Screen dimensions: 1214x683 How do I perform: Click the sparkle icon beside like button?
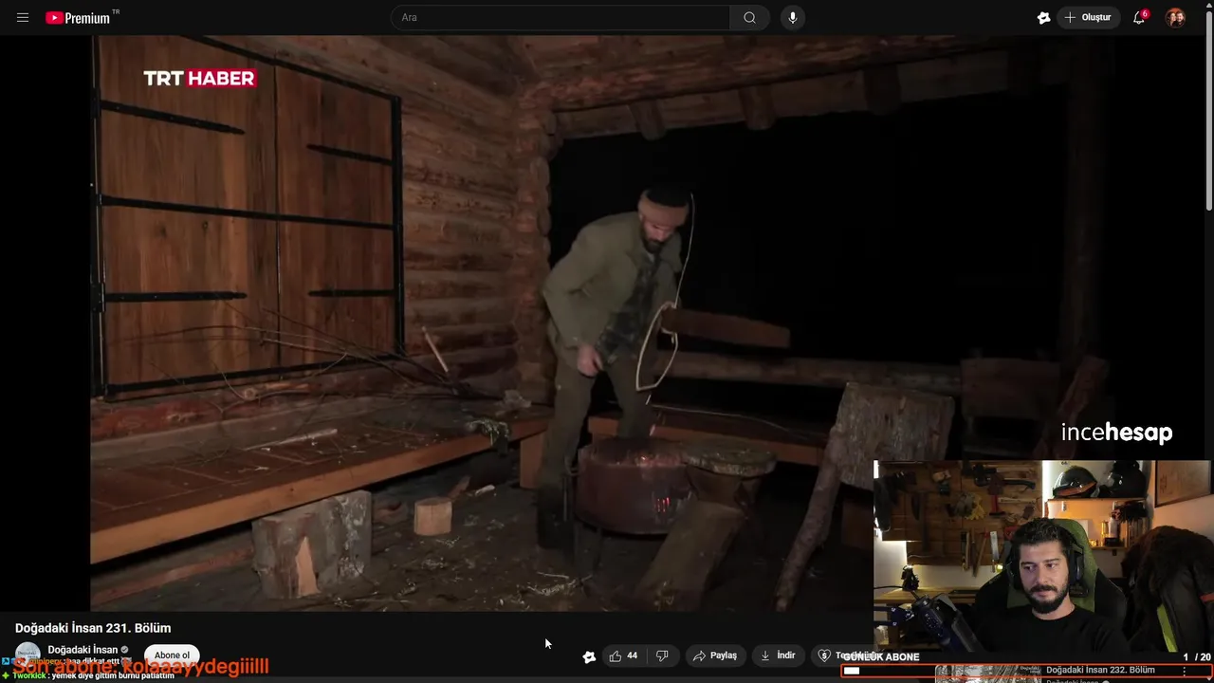(x=589, y=656)
